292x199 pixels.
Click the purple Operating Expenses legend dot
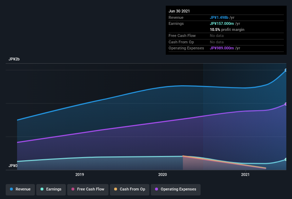156,189
